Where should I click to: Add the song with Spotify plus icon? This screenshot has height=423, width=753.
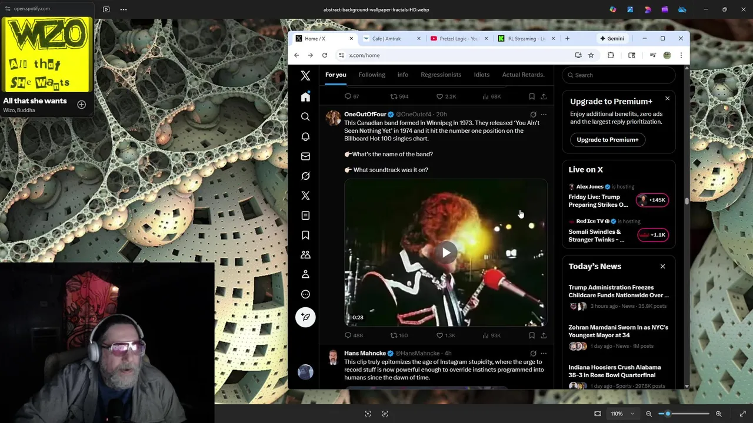tap(81, 105)
